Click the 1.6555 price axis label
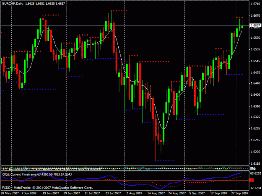Viewport: 262px width, 196px height. (255, 49)
